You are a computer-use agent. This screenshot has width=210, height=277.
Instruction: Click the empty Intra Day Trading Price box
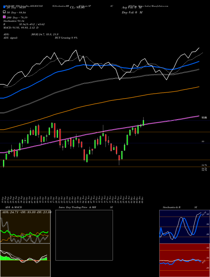[x=84, y=235]
